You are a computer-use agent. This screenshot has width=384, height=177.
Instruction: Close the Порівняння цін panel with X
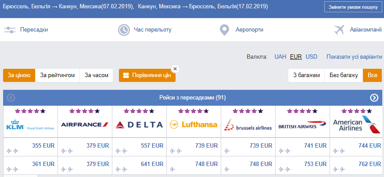coord(175,69)
